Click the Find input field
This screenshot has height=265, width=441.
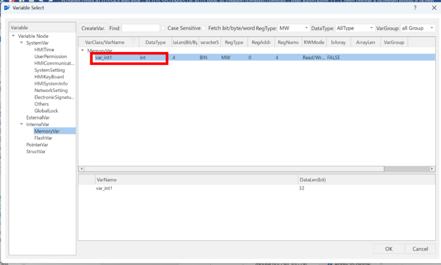(x=141, y=28)
